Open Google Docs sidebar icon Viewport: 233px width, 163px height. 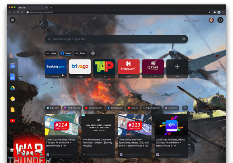[x=12, y=77]
